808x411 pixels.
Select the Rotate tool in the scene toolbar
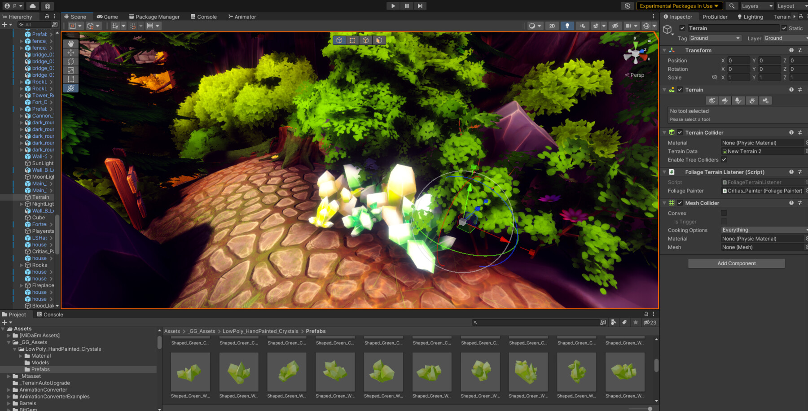click(71, 61)
